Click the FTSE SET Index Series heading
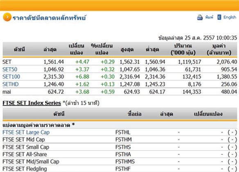 [32, 103]
